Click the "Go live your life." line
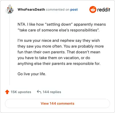 (32, 74)
